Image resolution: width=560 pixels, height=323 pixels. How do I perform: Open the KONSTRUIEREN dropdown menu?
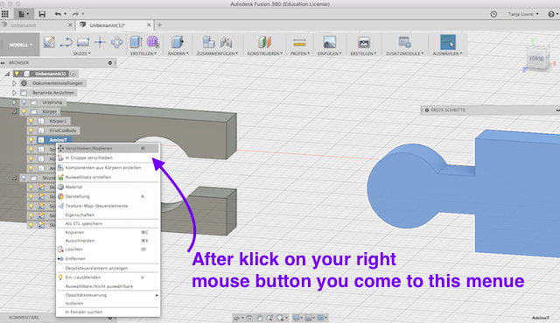(x=264, y=53)
